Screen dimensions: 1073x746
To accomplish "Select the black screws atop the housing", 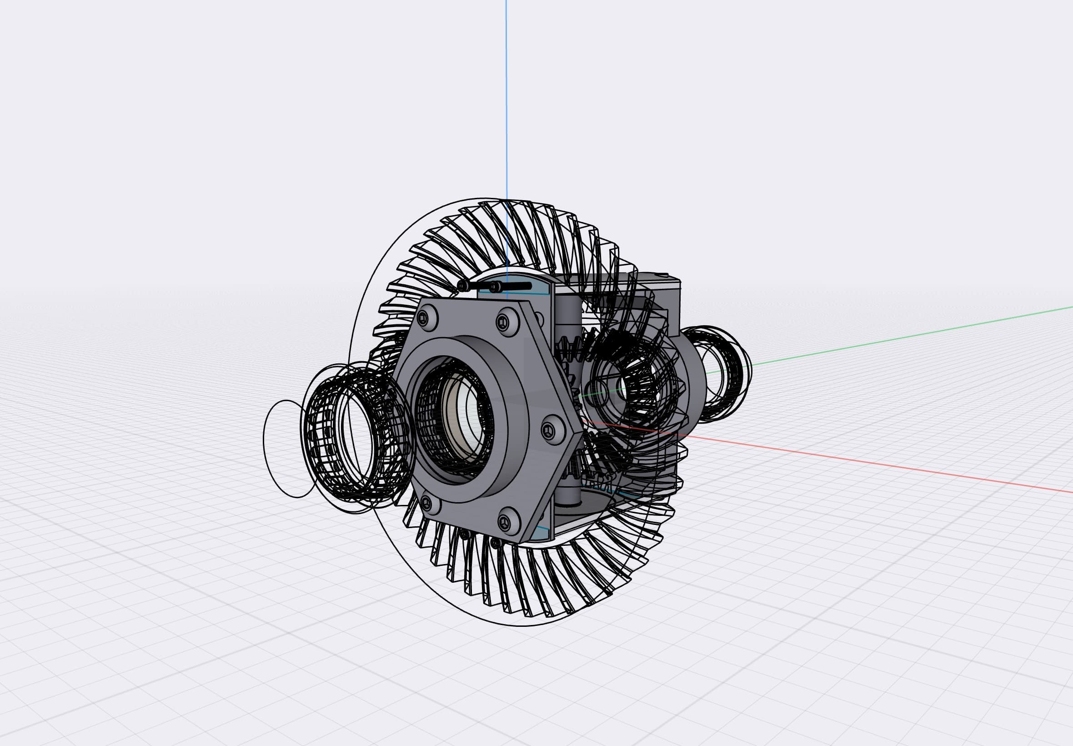I will [495, 286].
